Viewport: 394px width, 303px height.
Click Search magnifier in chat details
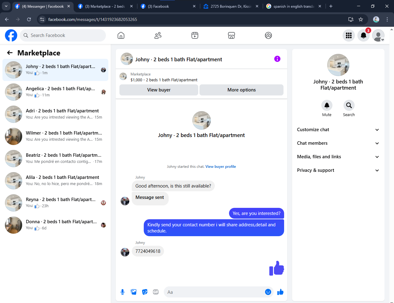349,105
